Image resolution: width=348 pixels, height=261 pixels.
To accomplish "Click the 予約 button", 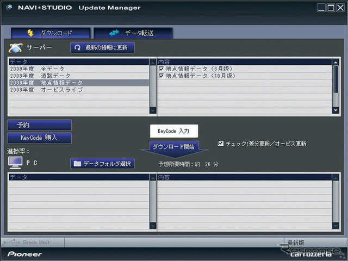I will (x=40, y=125).
